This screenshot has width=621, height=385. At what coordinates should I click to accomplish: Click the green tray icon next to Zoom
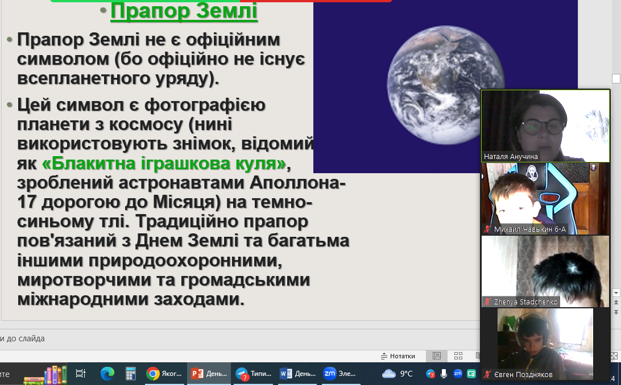(471, 374)
